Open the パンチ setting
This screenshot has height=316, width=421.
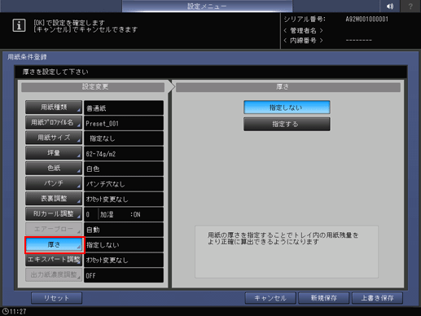(x=54, y=183)
